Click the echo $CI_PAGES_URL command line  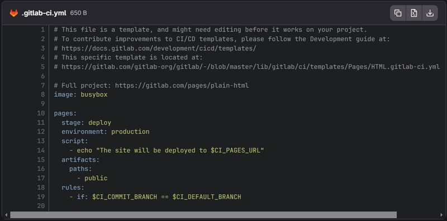[167, 150]
